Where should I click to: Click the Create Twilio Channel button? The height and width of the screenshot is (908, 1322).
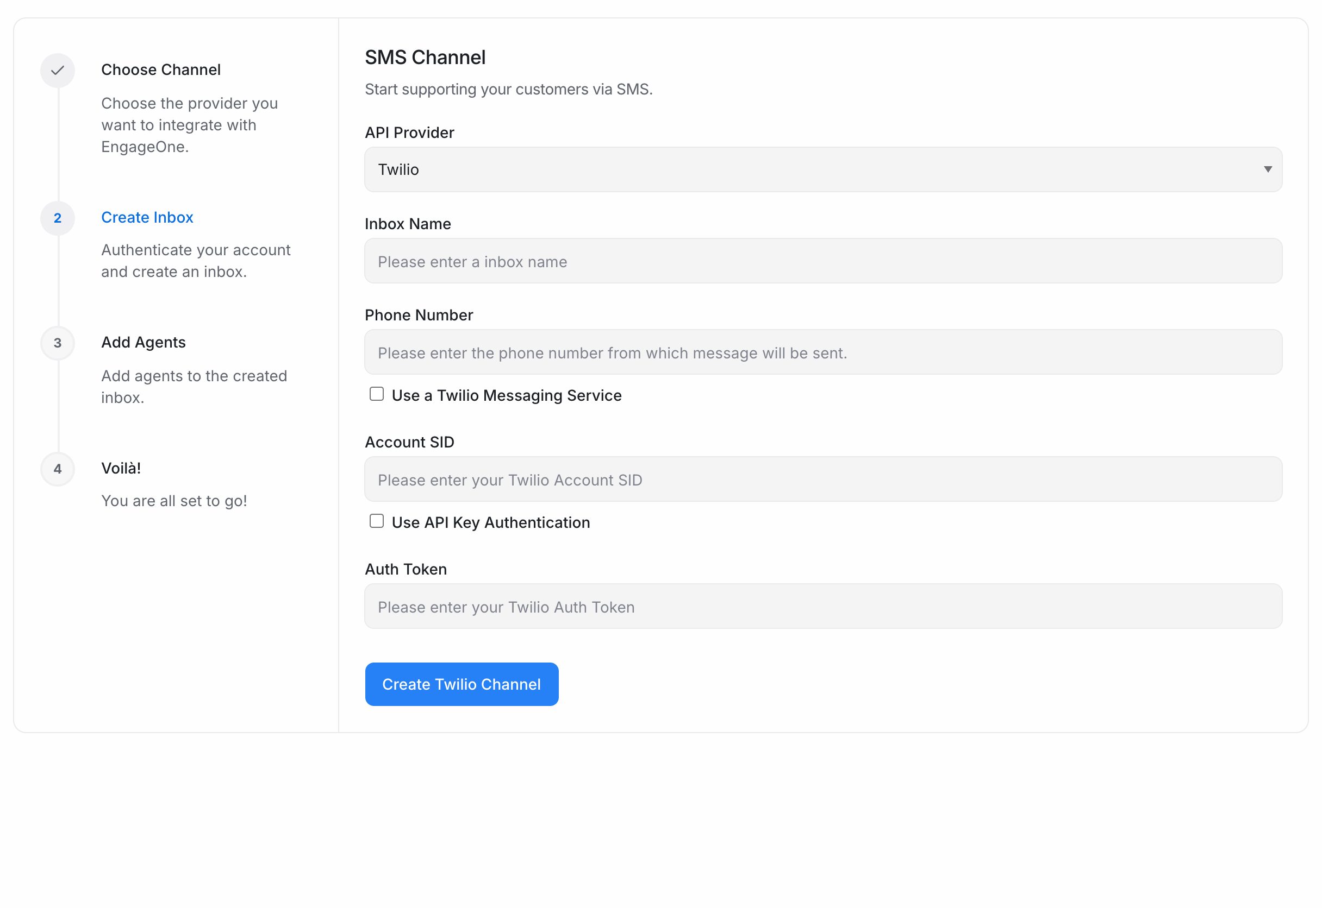[461, 684]
